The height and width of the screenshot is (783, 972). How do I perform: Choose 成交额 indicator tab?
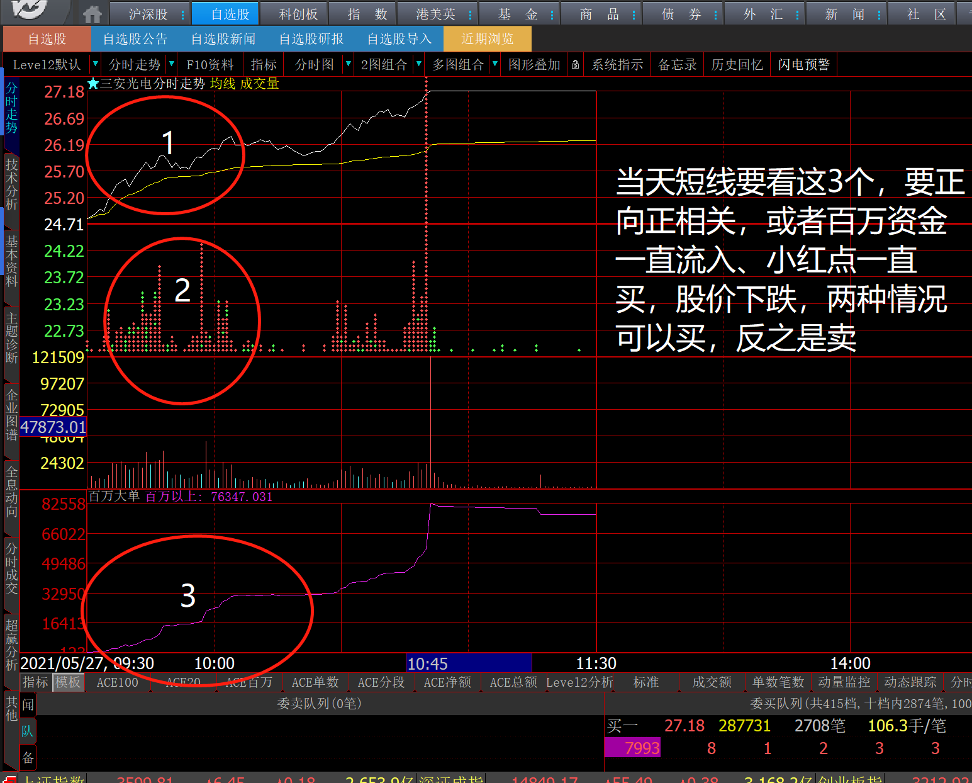coord(712,682)
